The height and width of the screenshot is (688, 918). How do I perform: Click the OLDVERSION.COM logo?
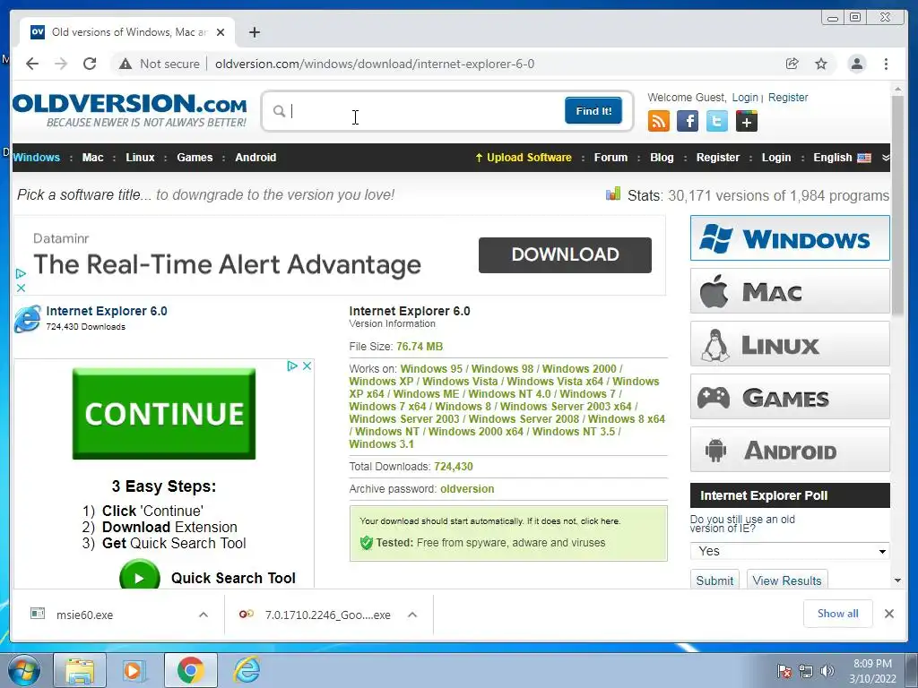pyautogui.click(x=129, y=109)
